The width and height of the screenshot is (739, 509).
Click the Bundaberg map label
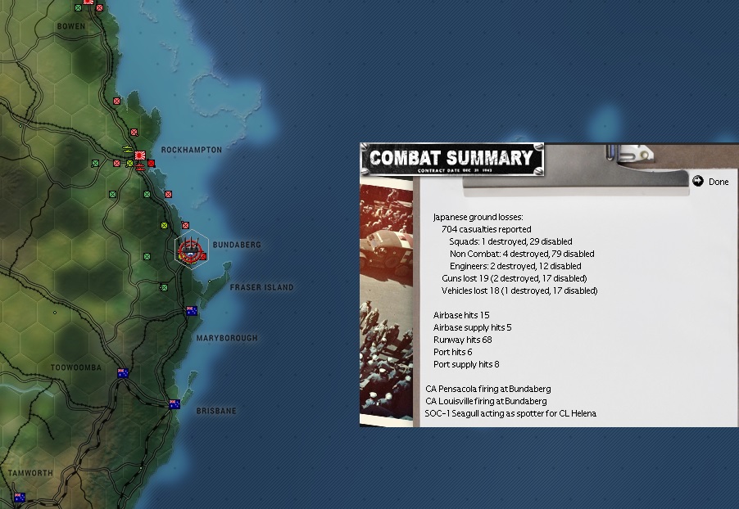click(237, 245)
